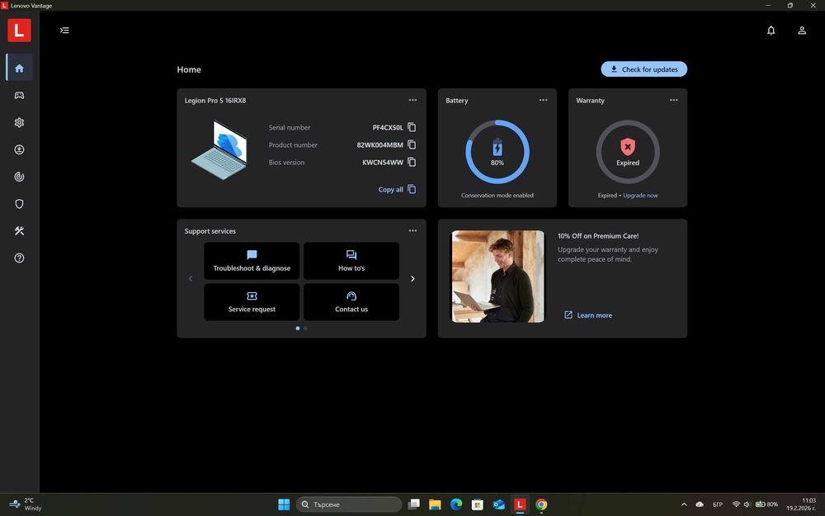Open System Update download icon in the sidebar
The image size is (825, 516).
[20, 149]
